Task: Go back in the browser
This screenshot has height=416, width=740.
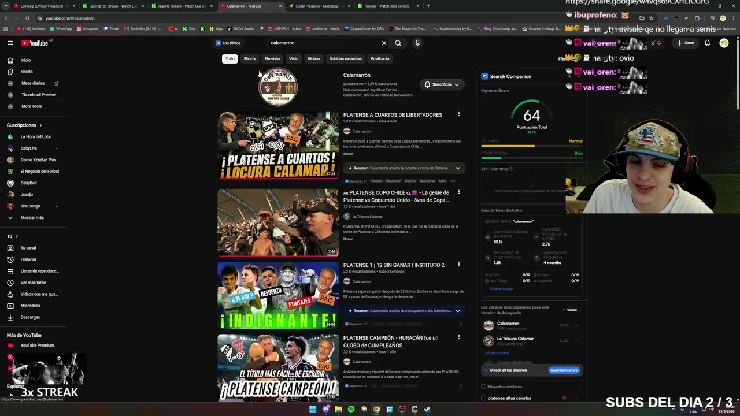Action: point(6,18)
